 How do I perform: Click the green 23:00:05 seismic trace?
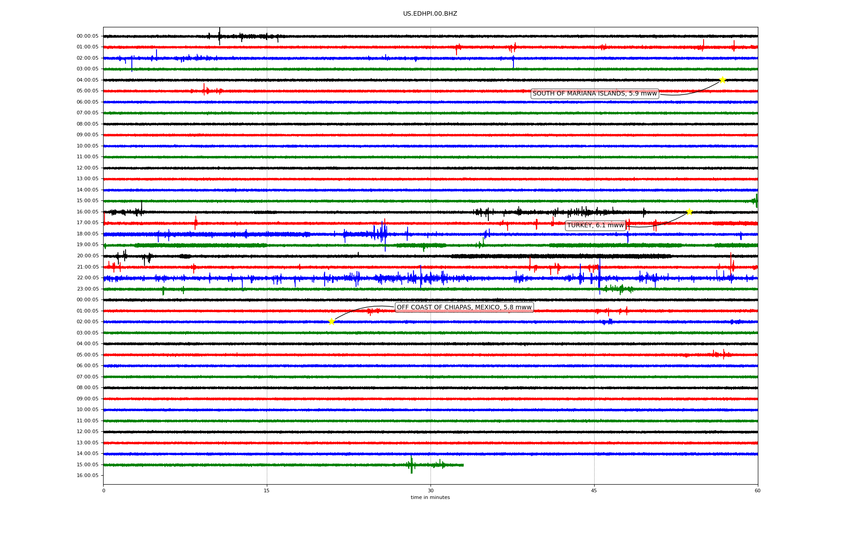(x=430, y=289)
